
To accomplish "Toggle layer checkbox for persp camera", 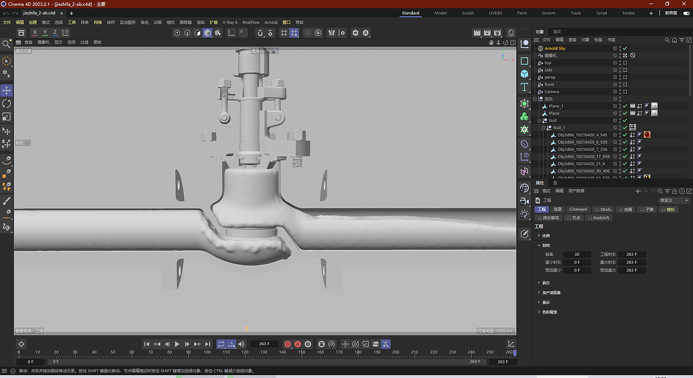I will click(615, 77).
